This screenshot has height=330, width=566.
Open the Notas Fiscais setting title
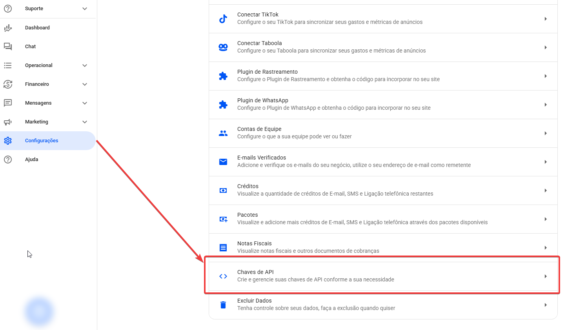pyautogui.click(x=255, y=243)
